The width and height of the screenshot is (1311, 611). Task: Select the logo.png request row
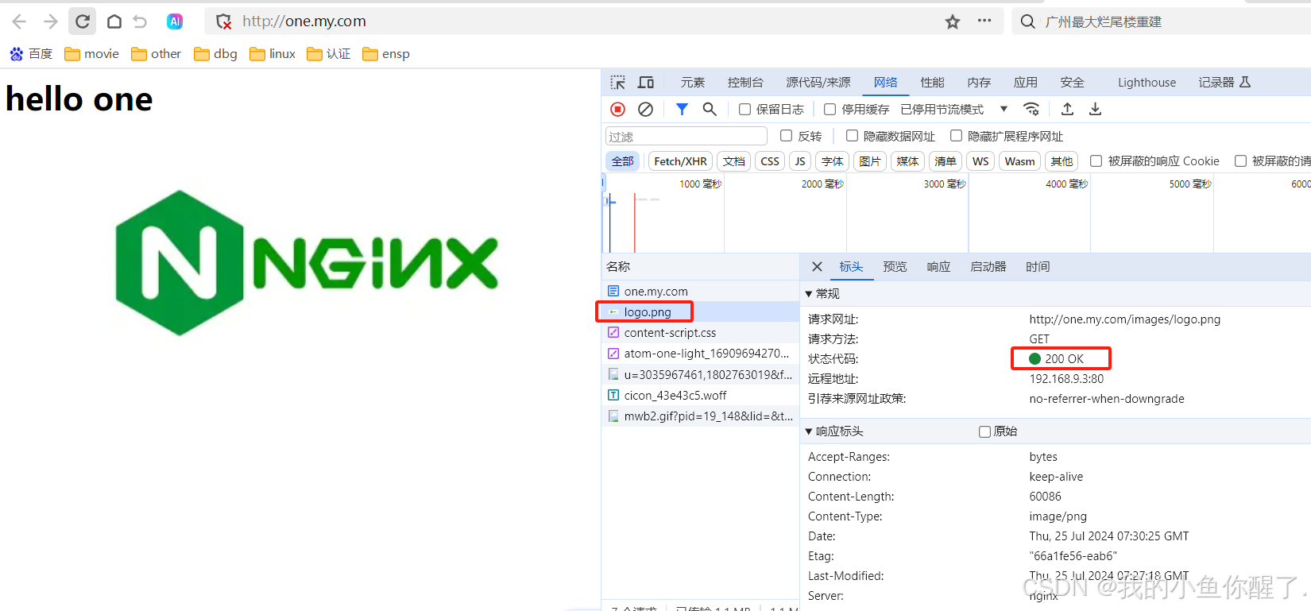(700, 312)
